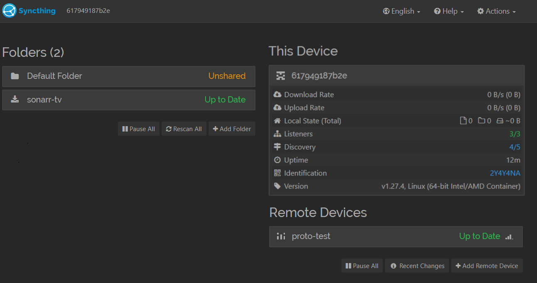537x283 pixels.
Task: Click the Remote Devices heading
Action: [318, 212]
